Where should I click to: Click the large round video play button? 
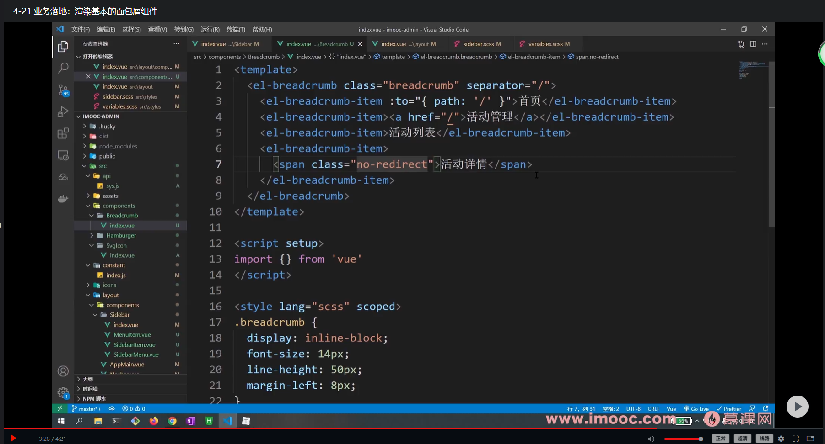point(798,407)
